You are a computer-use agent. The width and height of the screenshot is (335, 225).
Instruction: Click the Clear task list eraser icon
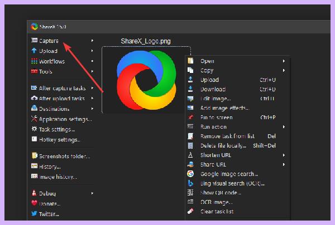pos(190,211)
